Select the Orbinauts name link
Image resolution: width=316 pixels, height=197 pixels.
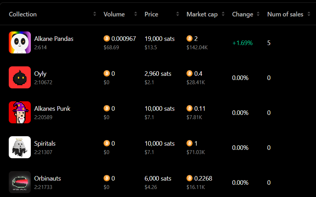[48, 178]
